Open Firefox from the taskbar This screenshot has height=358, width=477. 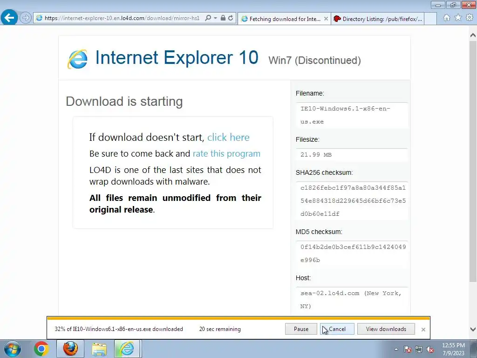point(70,349)
